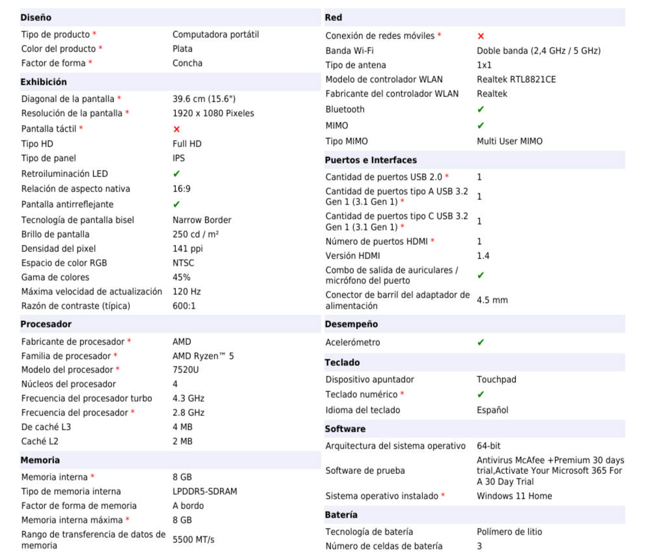Click the Bluetooth green checkmark
Screen dimensions: 645x552
pyautogui.click(x=481, y=109)
